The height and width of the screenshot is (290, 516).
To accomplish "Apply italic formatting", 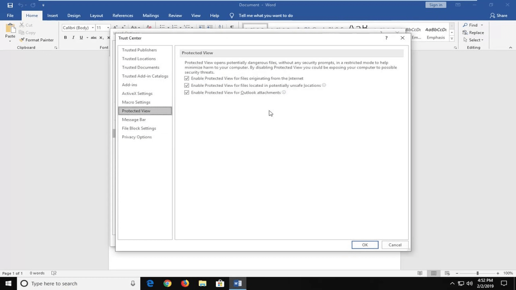I will click(x=73, y=37).
